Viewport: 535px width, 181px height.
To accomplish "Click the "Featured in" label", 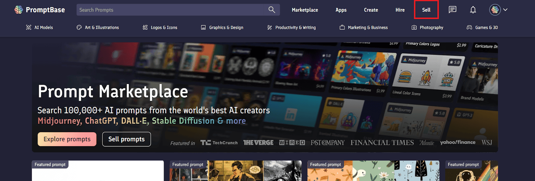I will [183, 143].
